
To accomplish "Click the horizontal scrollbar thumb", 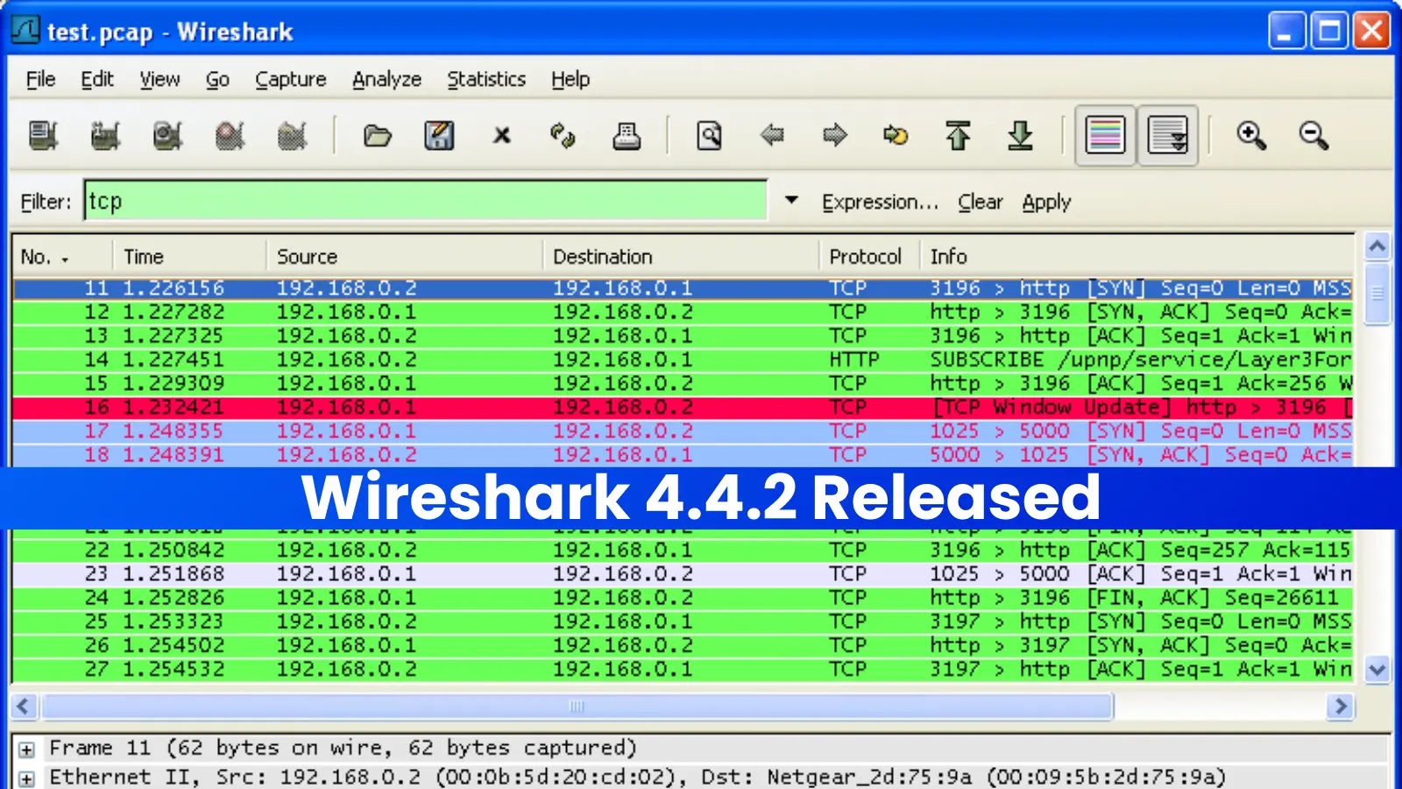I will pyautogui.click(x=577, y=706).
